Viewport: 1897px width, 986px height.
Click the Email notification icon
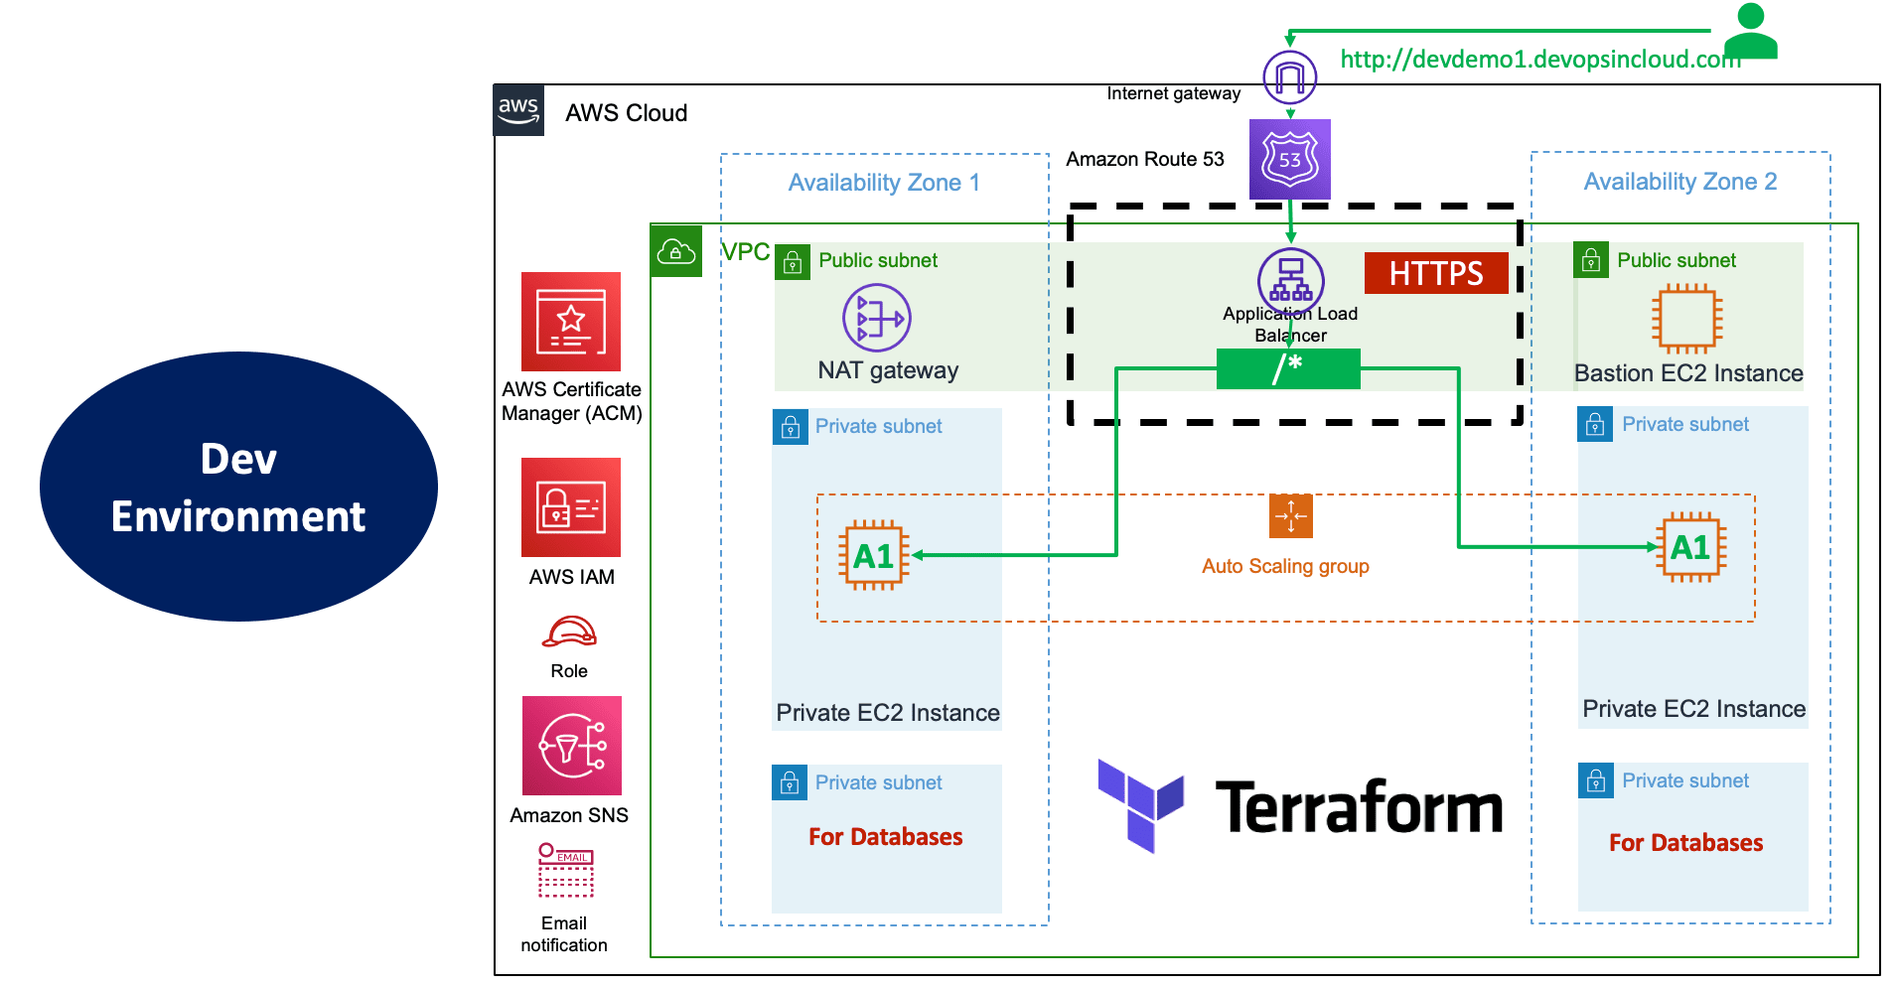[566, 870]
